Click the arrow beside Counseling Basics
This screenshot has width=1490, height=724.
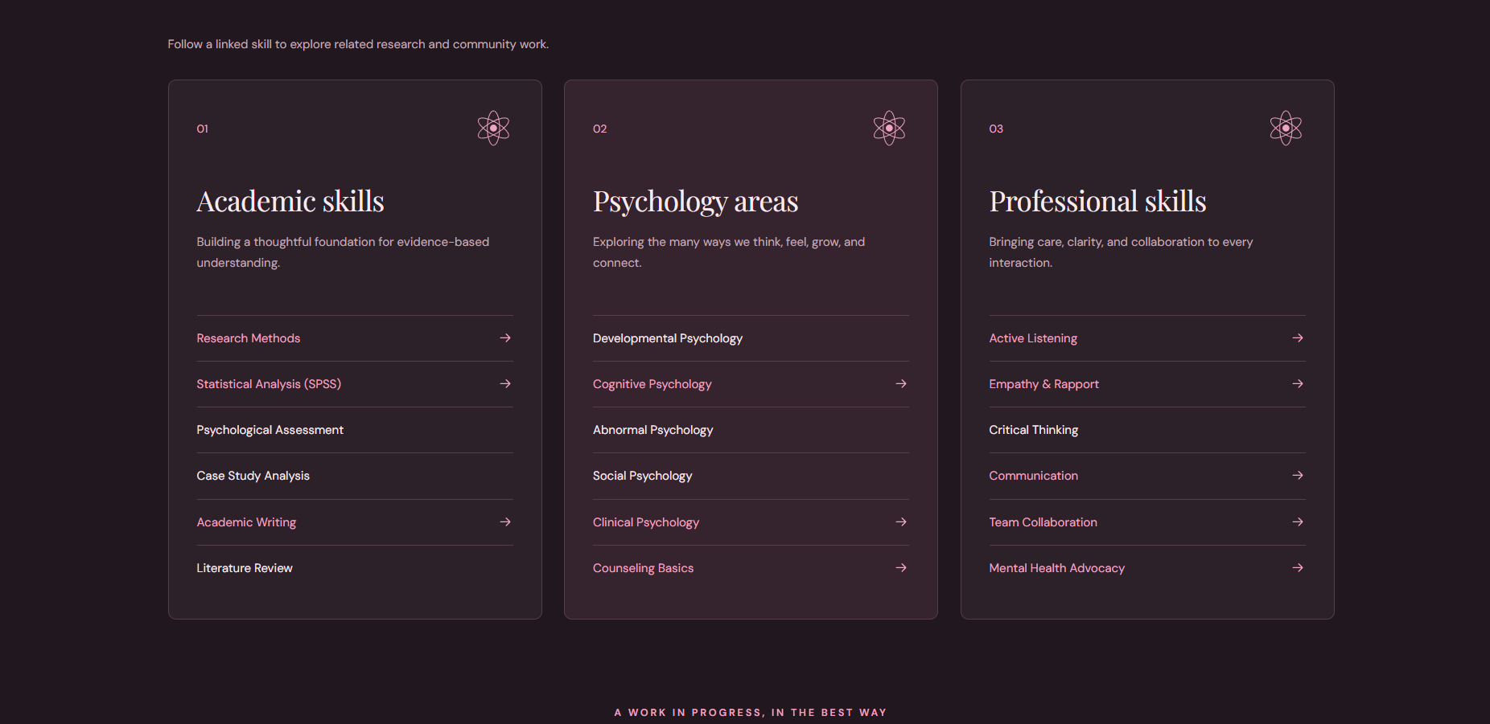[x=901, y=568]
